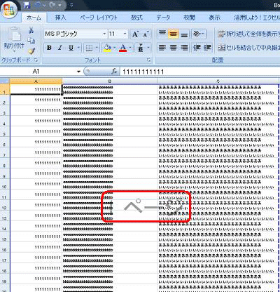
Task: Apply cell borders with the border icon
Action: (89, 48)
